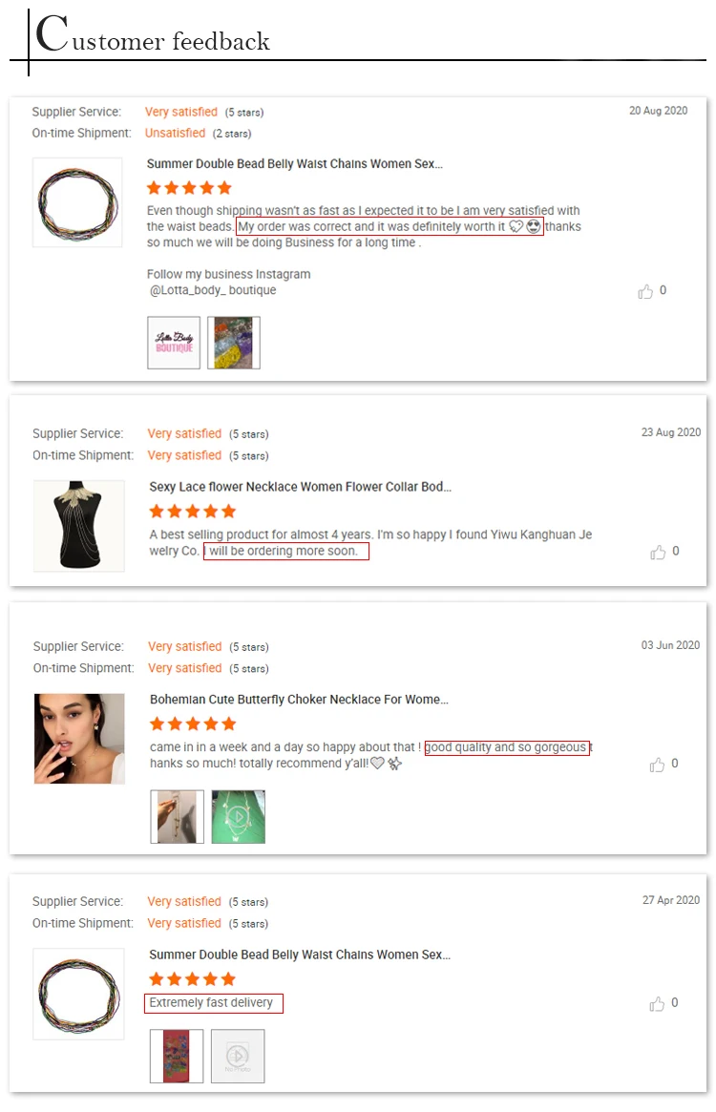
Task: Click the butterfly choker model product image
Action: [79, 738]
